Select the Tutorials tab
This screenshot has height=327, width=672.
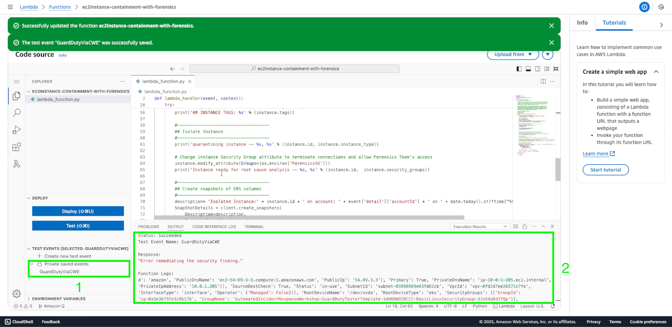(614, 22)
